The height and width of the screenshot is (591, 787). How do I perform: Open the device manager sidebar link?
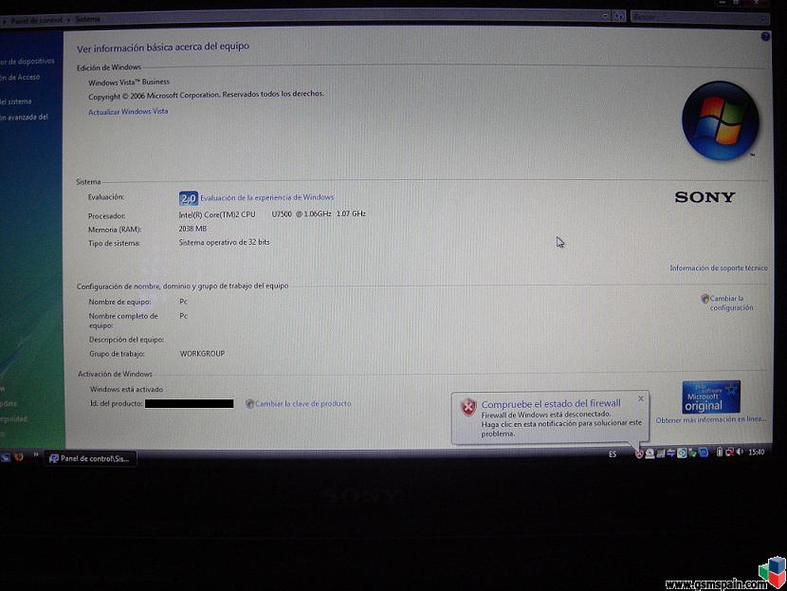tap(27, 62)
